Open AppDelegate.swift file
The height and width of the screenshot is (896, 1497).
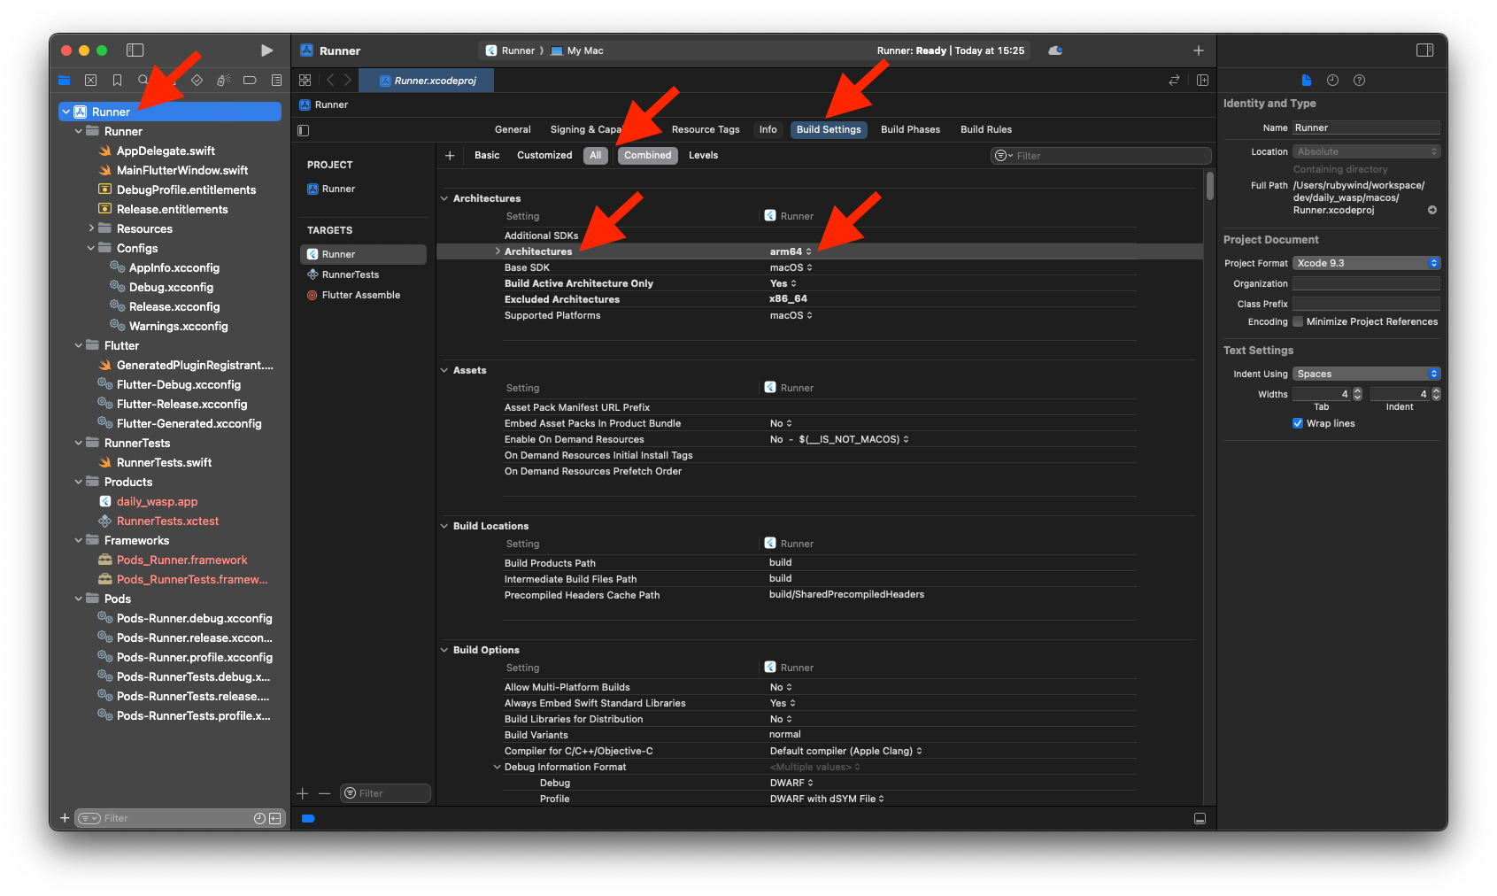coord(166,151)
